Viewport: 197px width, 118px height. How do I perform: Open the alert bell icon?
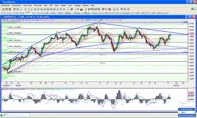point(86,9)
